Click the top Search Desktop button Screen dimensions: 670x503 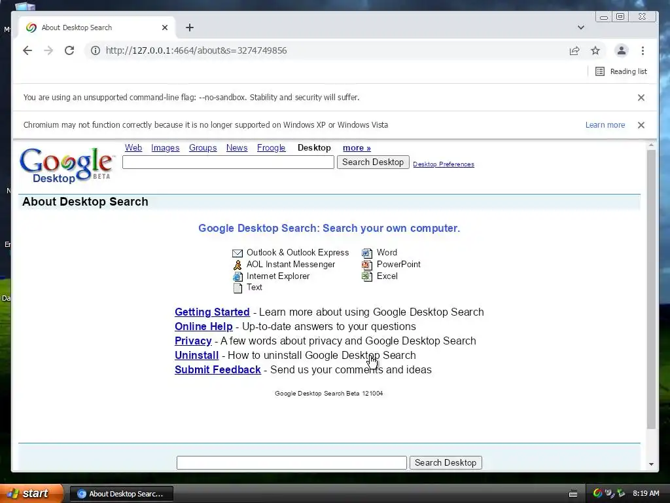tap(373, 162)
